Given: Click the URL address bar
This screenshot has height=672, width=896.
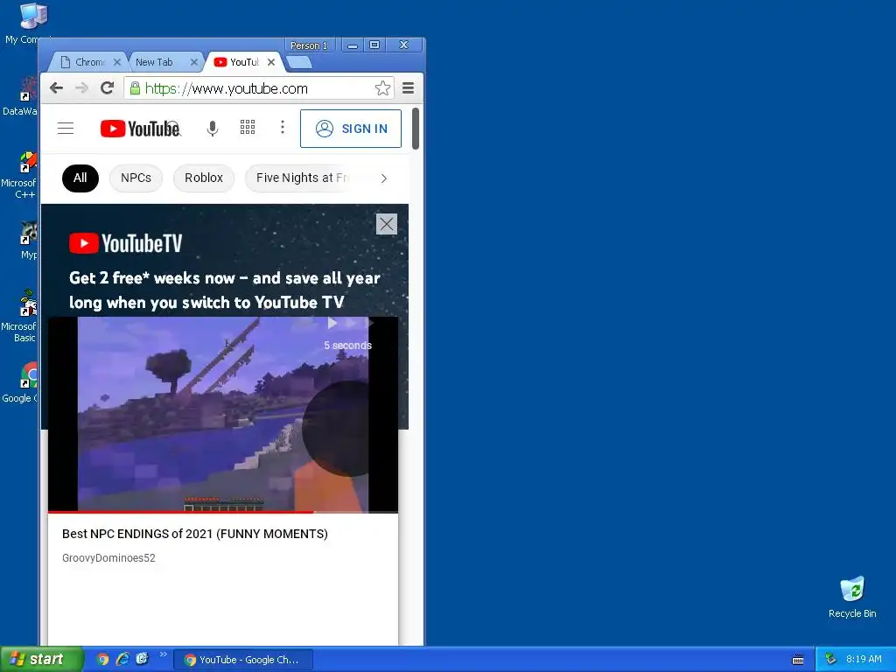Looking at the screenshot, I should pos(259,88).
